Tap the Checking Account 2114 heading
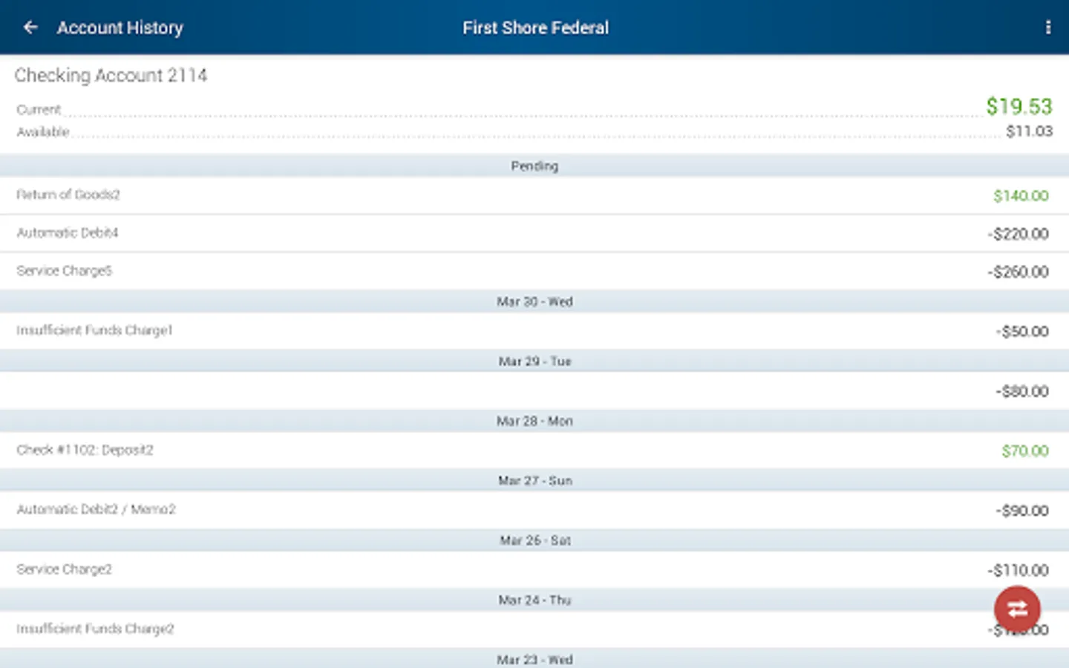The image size is (1069, 668). pos(111,76)
